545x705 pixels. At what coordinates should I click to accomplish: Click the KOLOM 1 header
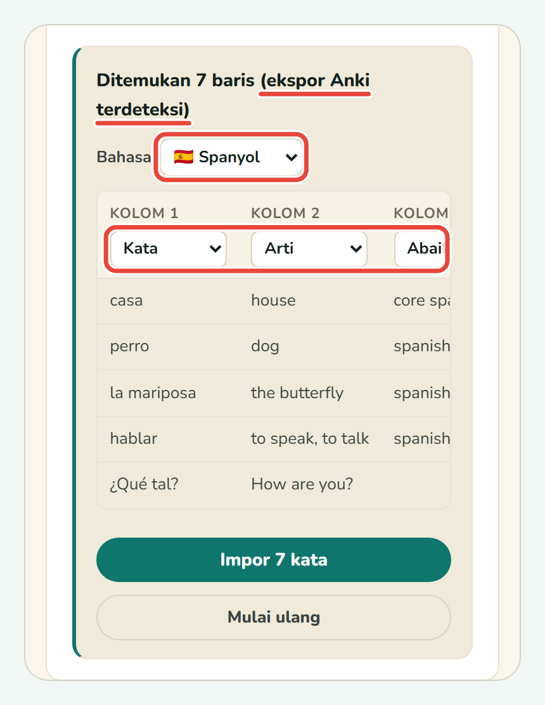(x=144, y=213)
